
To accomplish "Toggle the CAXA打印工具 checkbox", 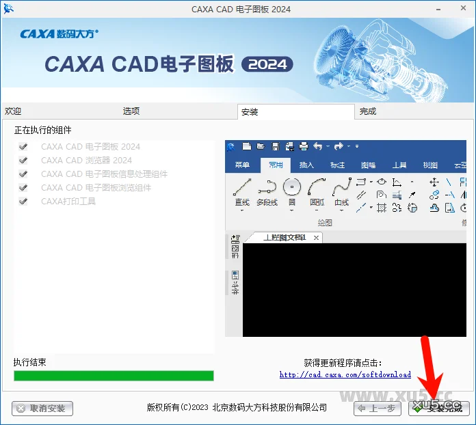I will click(23, 202).
